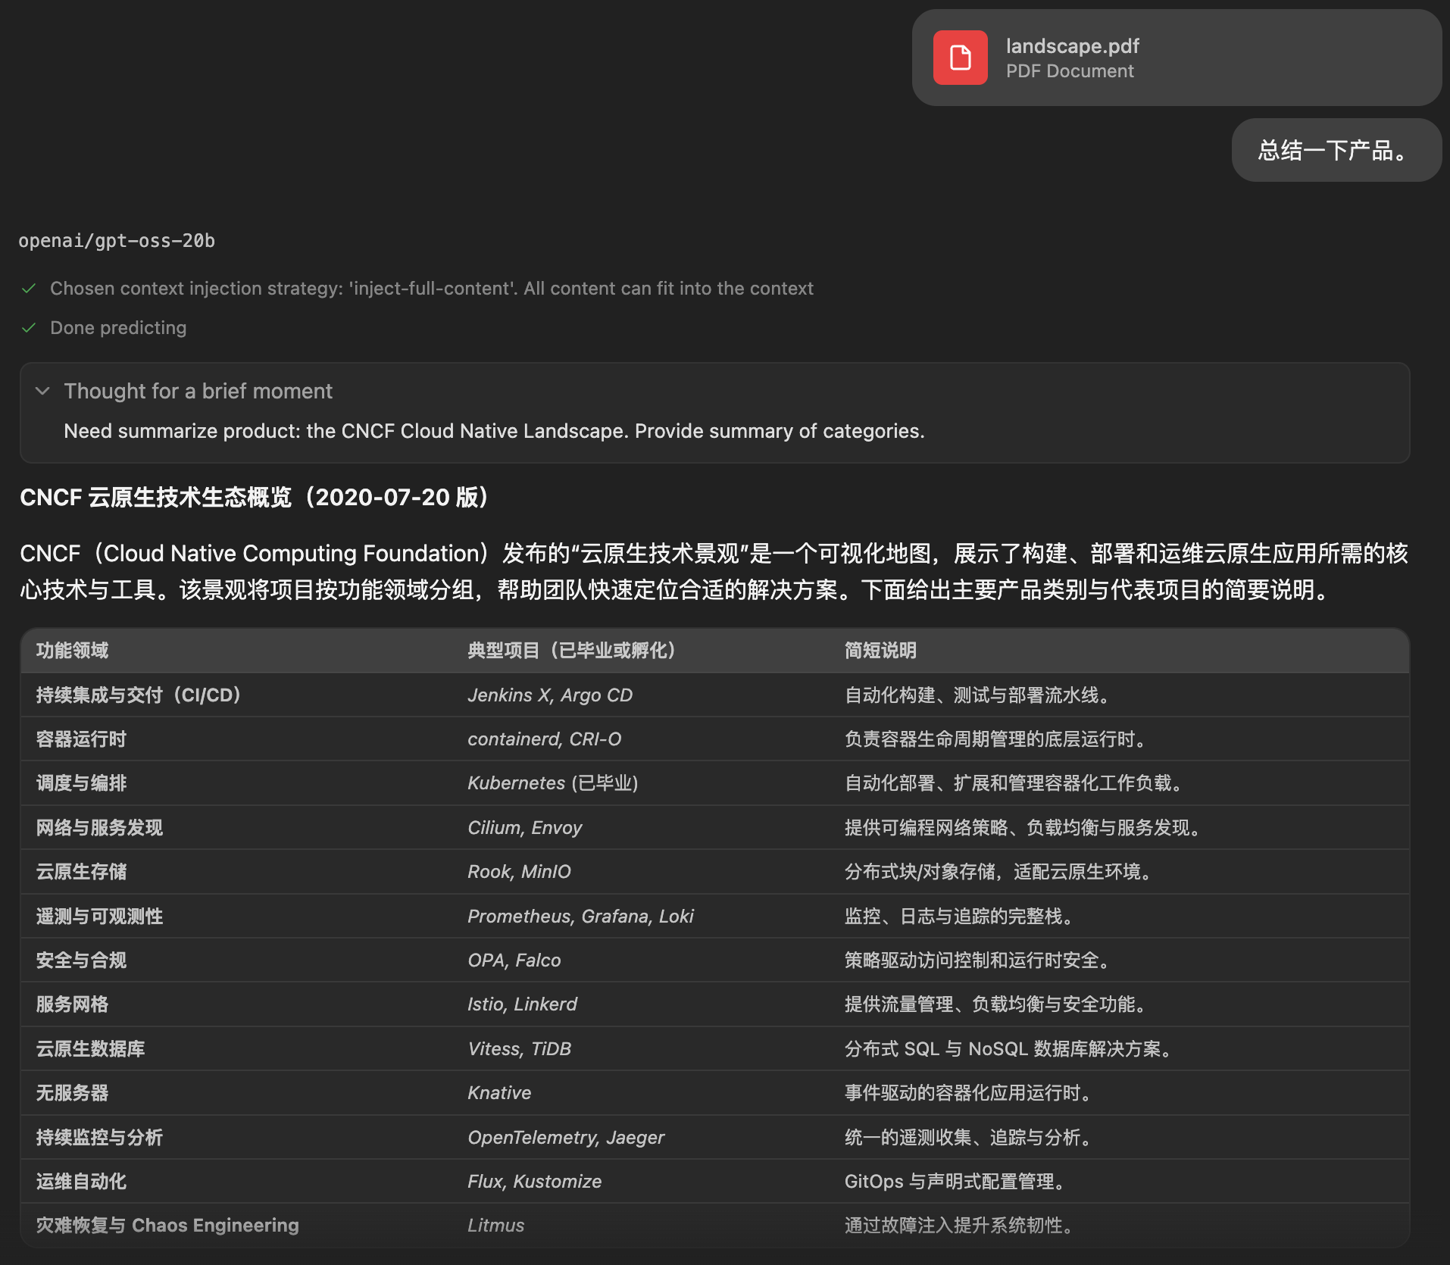
Task: Click the green checkmark beside Done predicting
Action: coord(29,328)
